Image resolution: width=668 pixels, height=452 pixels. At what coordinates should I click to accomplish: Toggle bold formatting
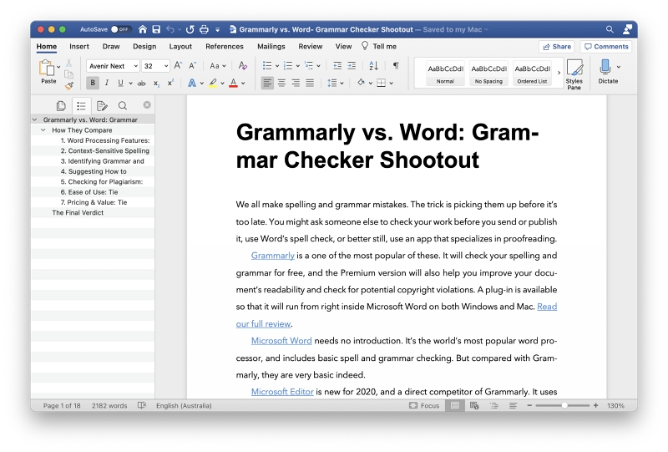click(x=92, y=83)
